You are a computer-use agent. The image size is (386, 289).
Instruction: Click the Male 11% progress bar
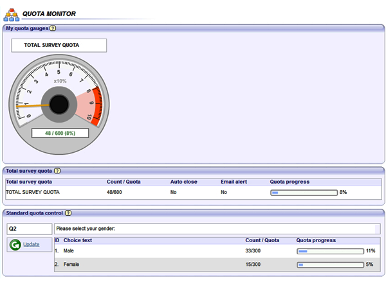tap(329, 251)
